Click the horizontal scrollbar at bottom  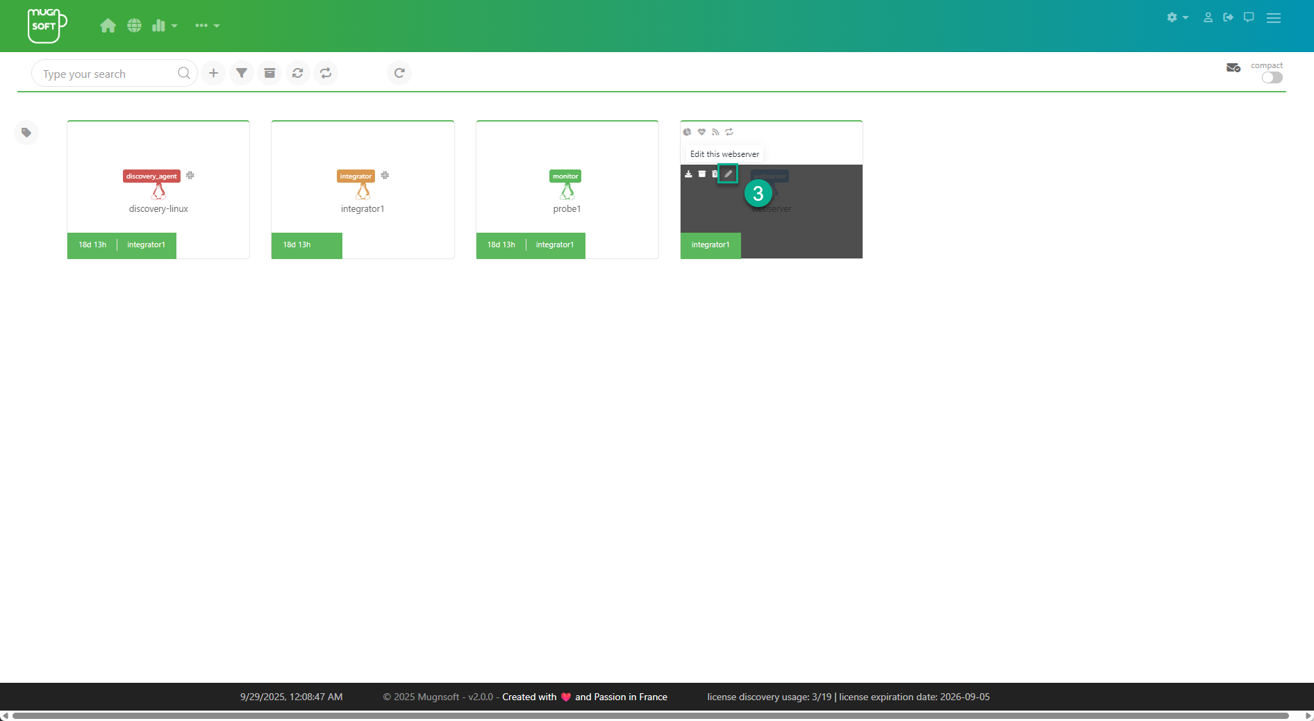[650, 715]
